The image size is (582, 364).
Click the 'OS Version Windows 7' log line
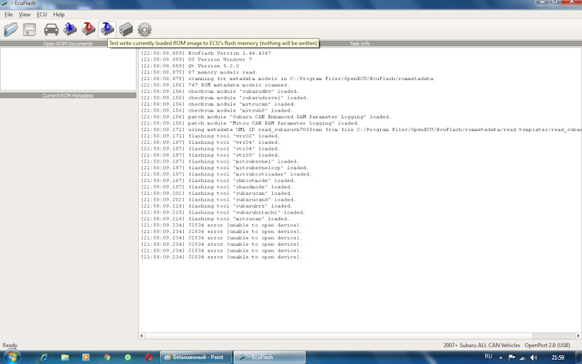click(x=196, y=59)
